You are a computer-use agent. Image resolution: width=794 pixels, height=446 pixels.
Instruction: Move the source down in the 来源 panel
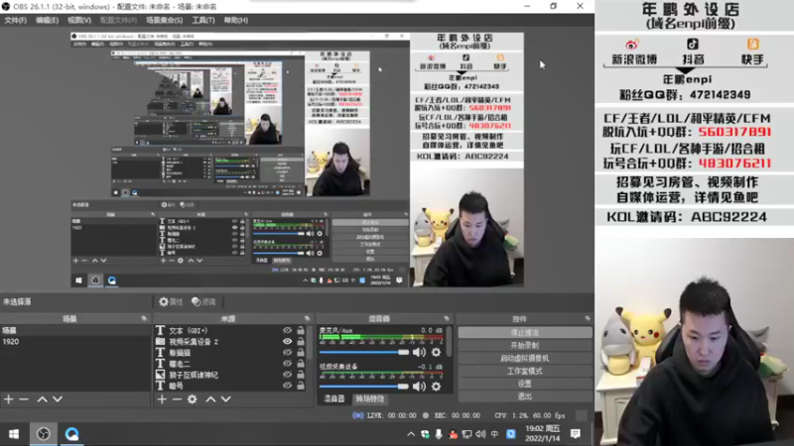pos(226,399)
